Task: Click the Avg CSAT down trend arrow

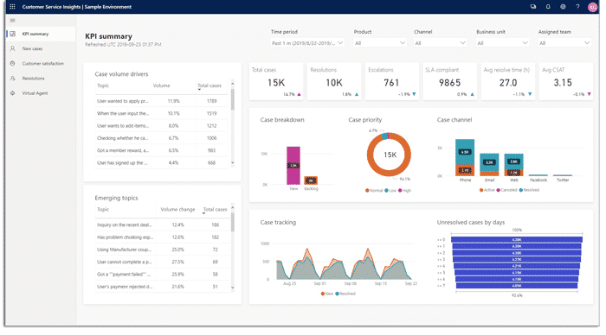Action: pyautogui.click(x=589, y=94)
